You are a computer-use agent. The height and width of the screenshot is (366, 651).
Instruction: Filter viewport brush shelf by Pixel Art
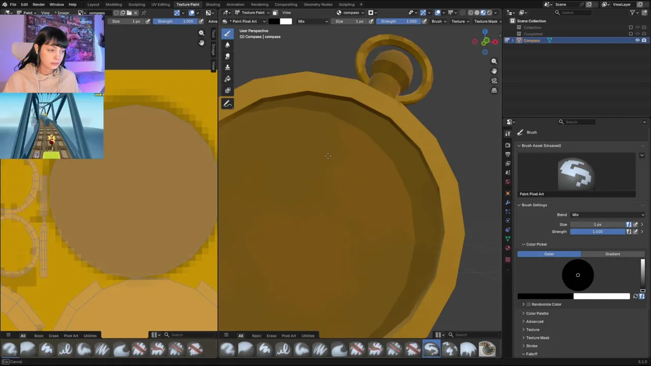[x=288, y=335]
